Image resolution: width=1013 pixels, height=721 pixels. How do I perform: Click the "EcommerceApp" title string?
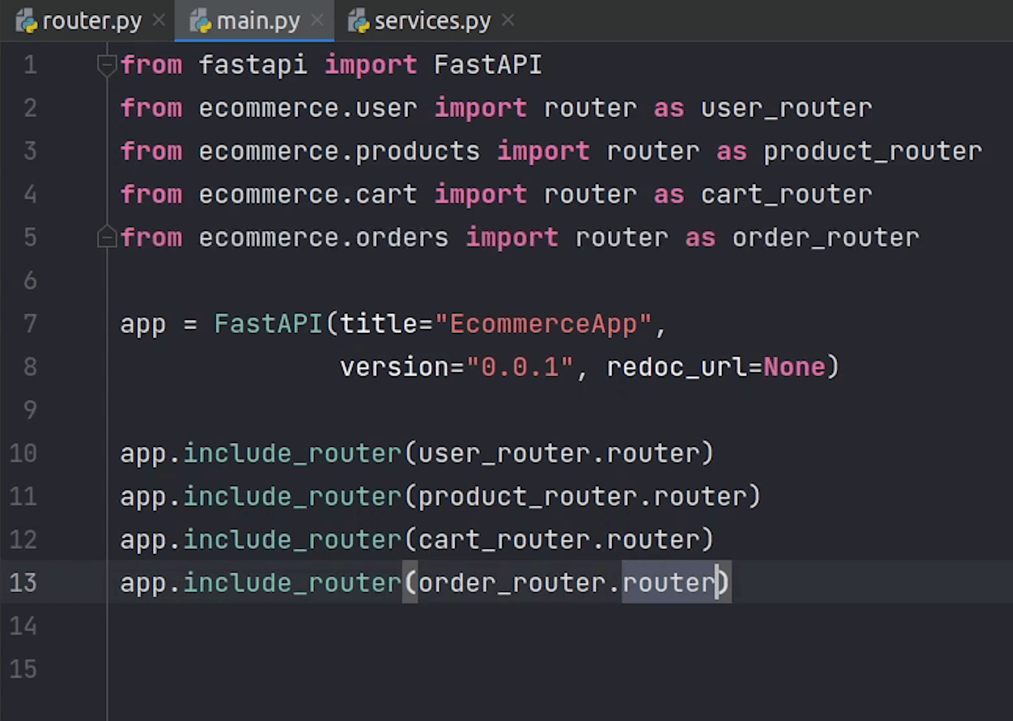[x=544, y=324]
